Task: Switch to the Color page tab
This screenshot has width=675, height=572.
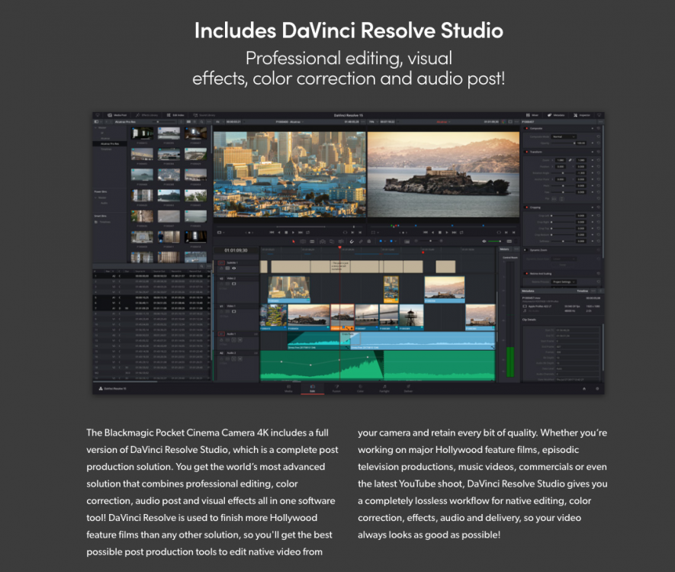Action: point(361,388)
